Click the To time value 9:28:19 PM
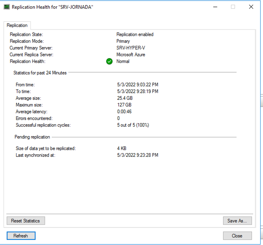This screenshot has width=263, height=245. click(x=138, y=91)
